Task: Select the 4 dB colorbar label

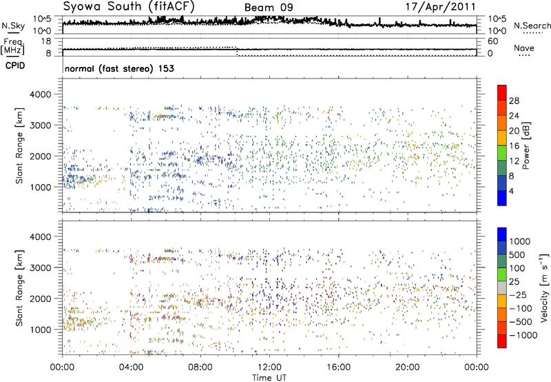Action: 511,191
